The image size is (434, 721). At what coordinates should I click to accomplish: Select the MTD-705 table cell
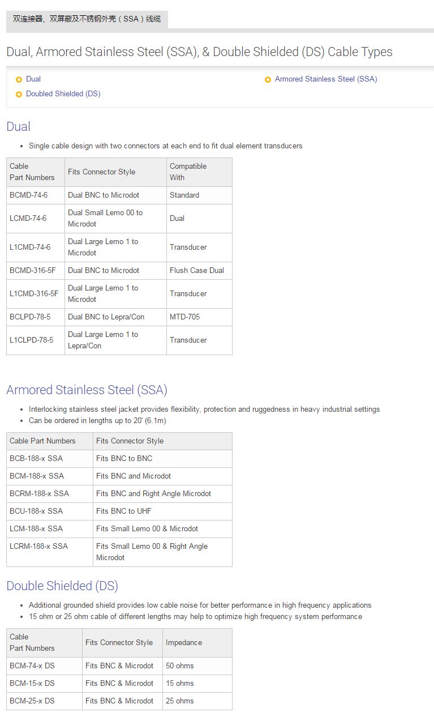tap(185, 317)
